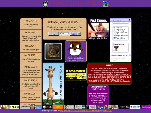Select the Dec 31, 2025 showered post

[x=31, y=58]
